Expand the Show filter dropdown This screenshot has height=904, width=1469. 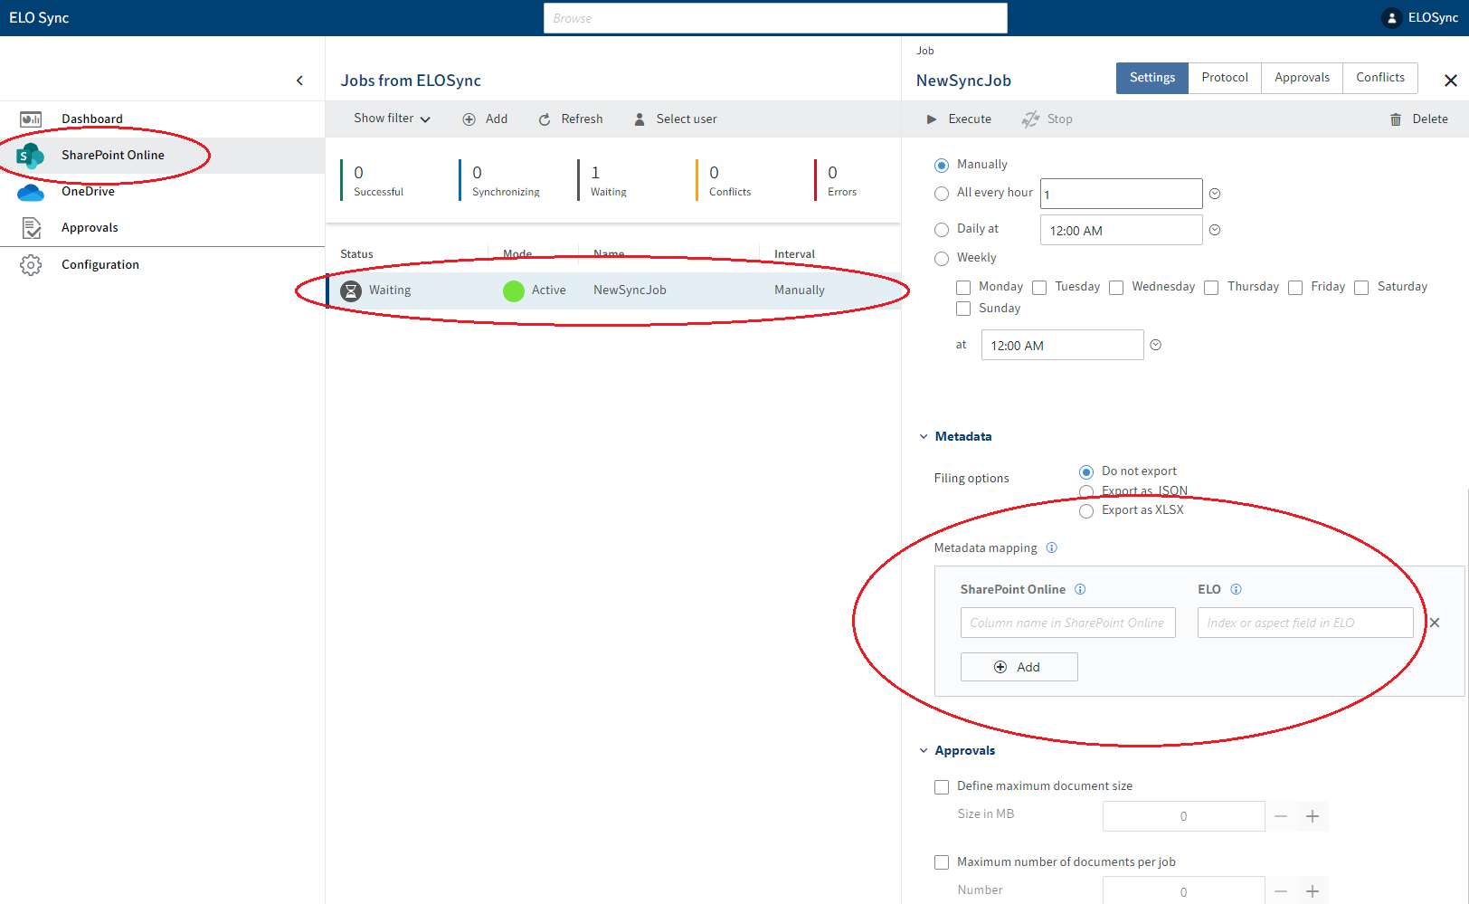(392, 119)
